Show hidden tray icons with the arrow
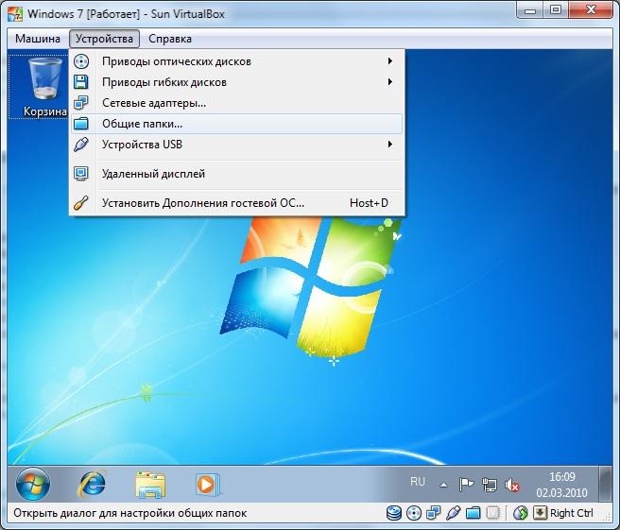Viewport: 620px width, 530px height. coord(445,484)
